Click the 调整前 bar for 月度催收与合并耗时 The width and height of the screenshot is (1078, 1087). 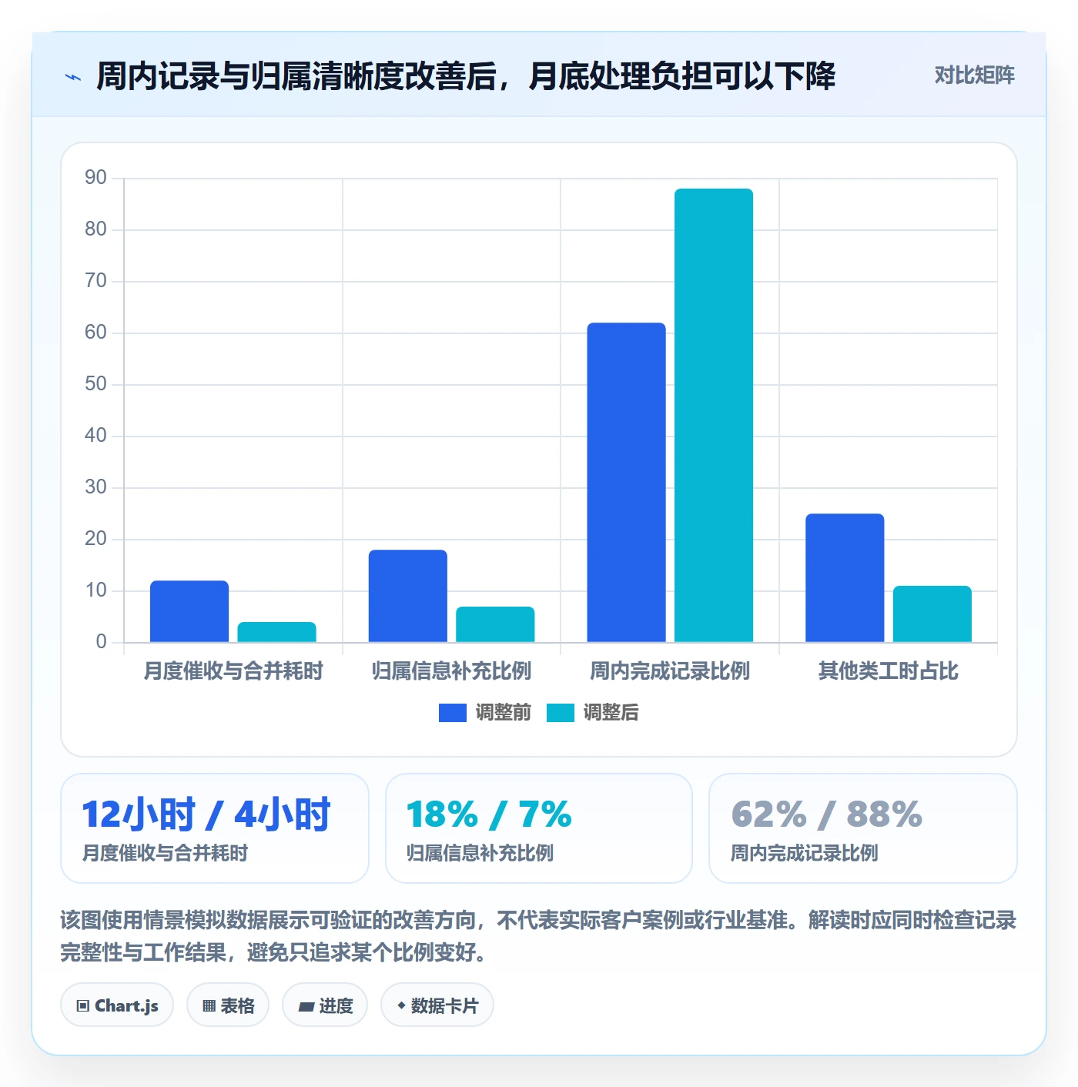(189, 611)
